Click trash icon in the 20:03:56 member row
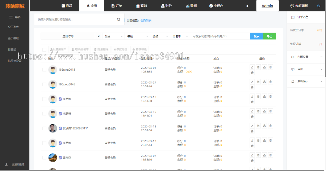326x171 pixels. pos(271,126)
